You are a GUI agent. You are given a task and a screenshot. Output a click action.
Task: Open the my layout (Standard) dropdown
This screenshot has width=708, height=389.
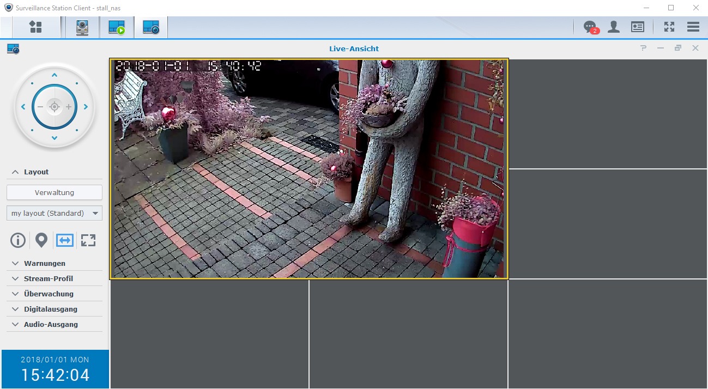[55, 213]
